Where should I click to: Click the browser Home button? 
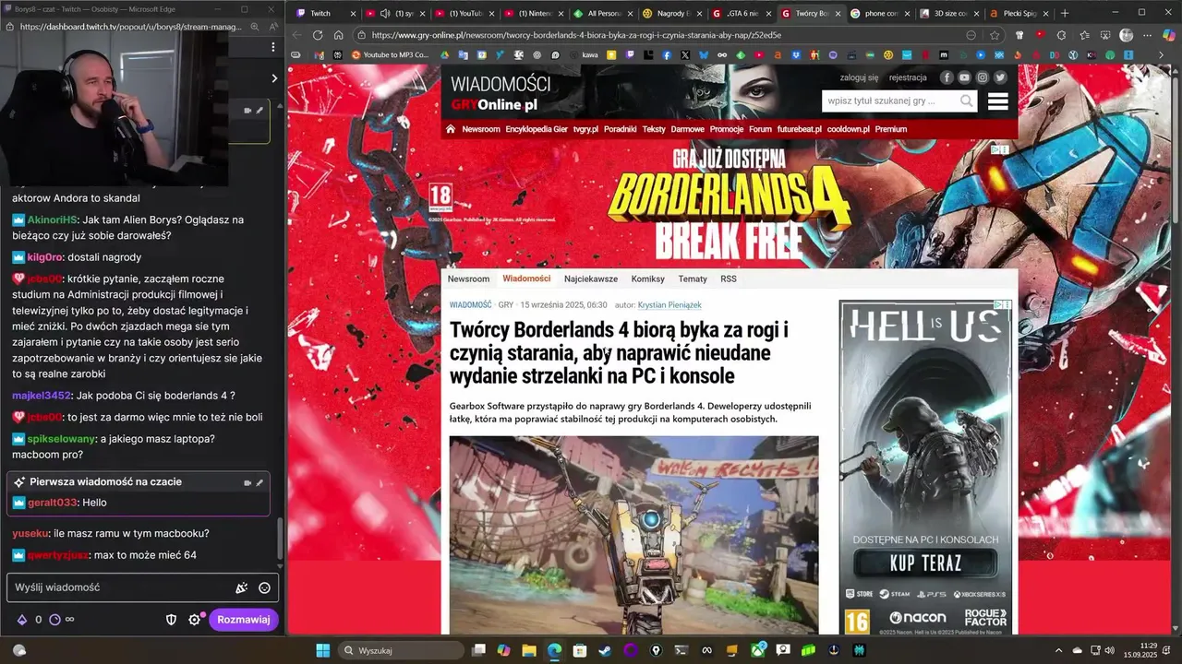click(339, 35)
